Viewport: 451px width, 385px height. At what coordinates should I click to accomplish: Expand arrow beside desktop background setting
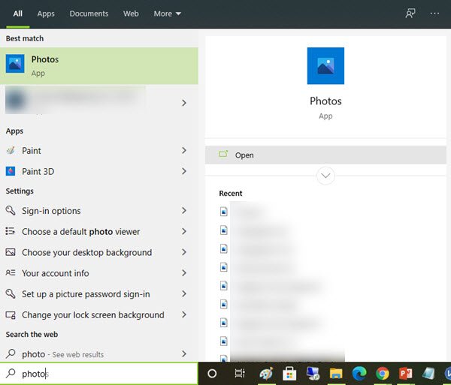[x=184, y=252]
